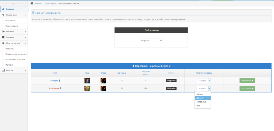Open the teleport dropdown arrow for Starrlight
The width and height of the screenshot is (274, 131).
pos(210,81)
